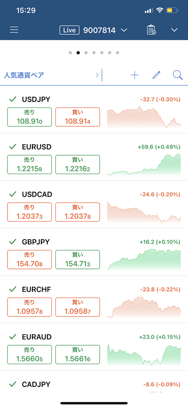Tap the plus icon to add symbol
Viewport: 188px width, 408px height.
point(134,75)
